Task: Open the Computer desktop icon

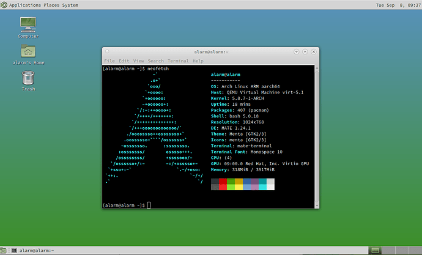Action: click(28, 25)
